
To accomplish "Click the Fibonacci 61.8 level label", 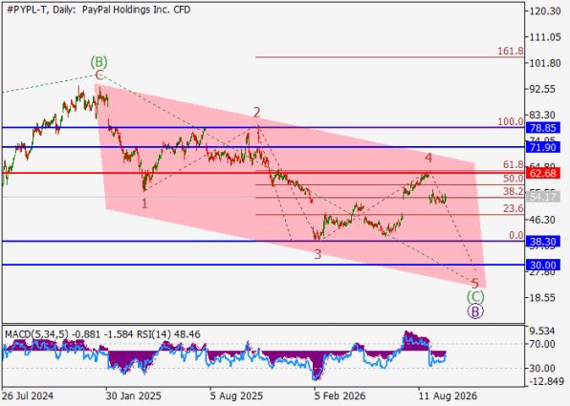I will (x=514, y=165).
